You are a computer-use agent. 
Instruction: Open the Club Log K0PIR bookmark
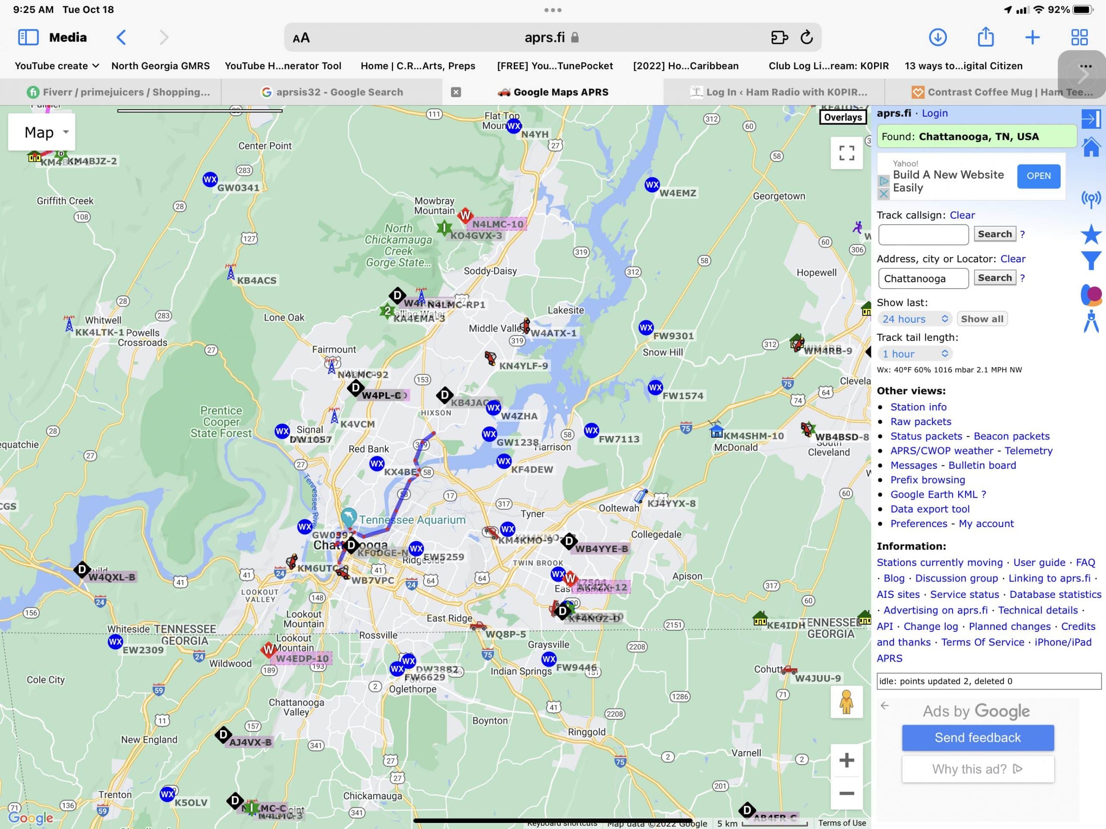(829, 66)
